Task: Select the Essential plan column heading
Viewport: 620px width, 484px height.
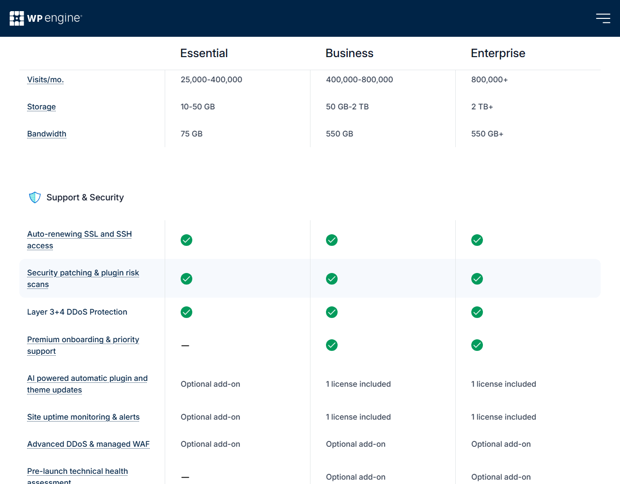Action: tap(204, 53)
